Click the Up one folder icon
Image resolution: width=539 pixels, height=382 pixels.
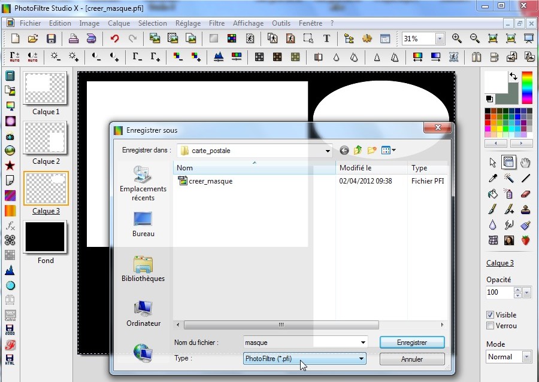358,150
